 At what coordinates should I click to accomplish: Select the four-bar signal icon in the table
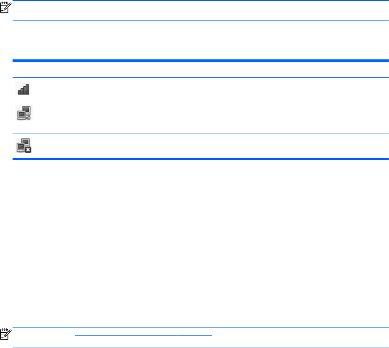pos(23,89)
